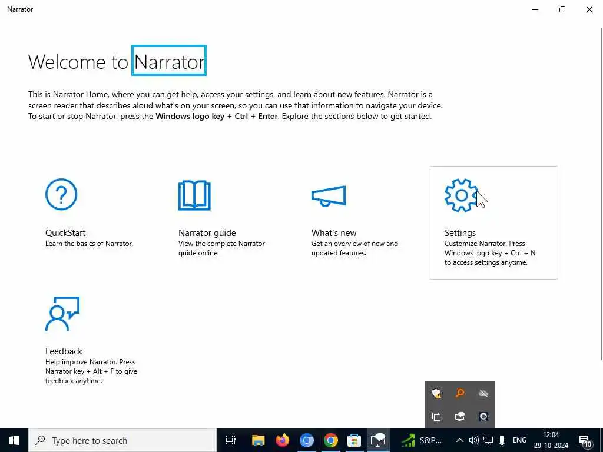Click 'Learn the basics of Narrator.' text
The height and width of the screenshot is (452, 603).
[90, 244]
